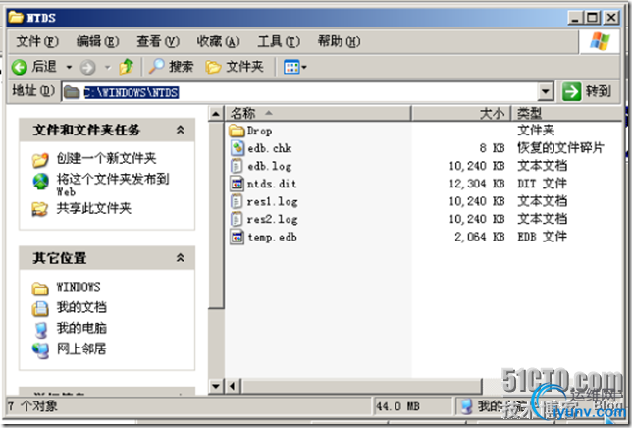632x428 pixels.
Task: Click the greyed Forward arrow icon
Action: 87,67
